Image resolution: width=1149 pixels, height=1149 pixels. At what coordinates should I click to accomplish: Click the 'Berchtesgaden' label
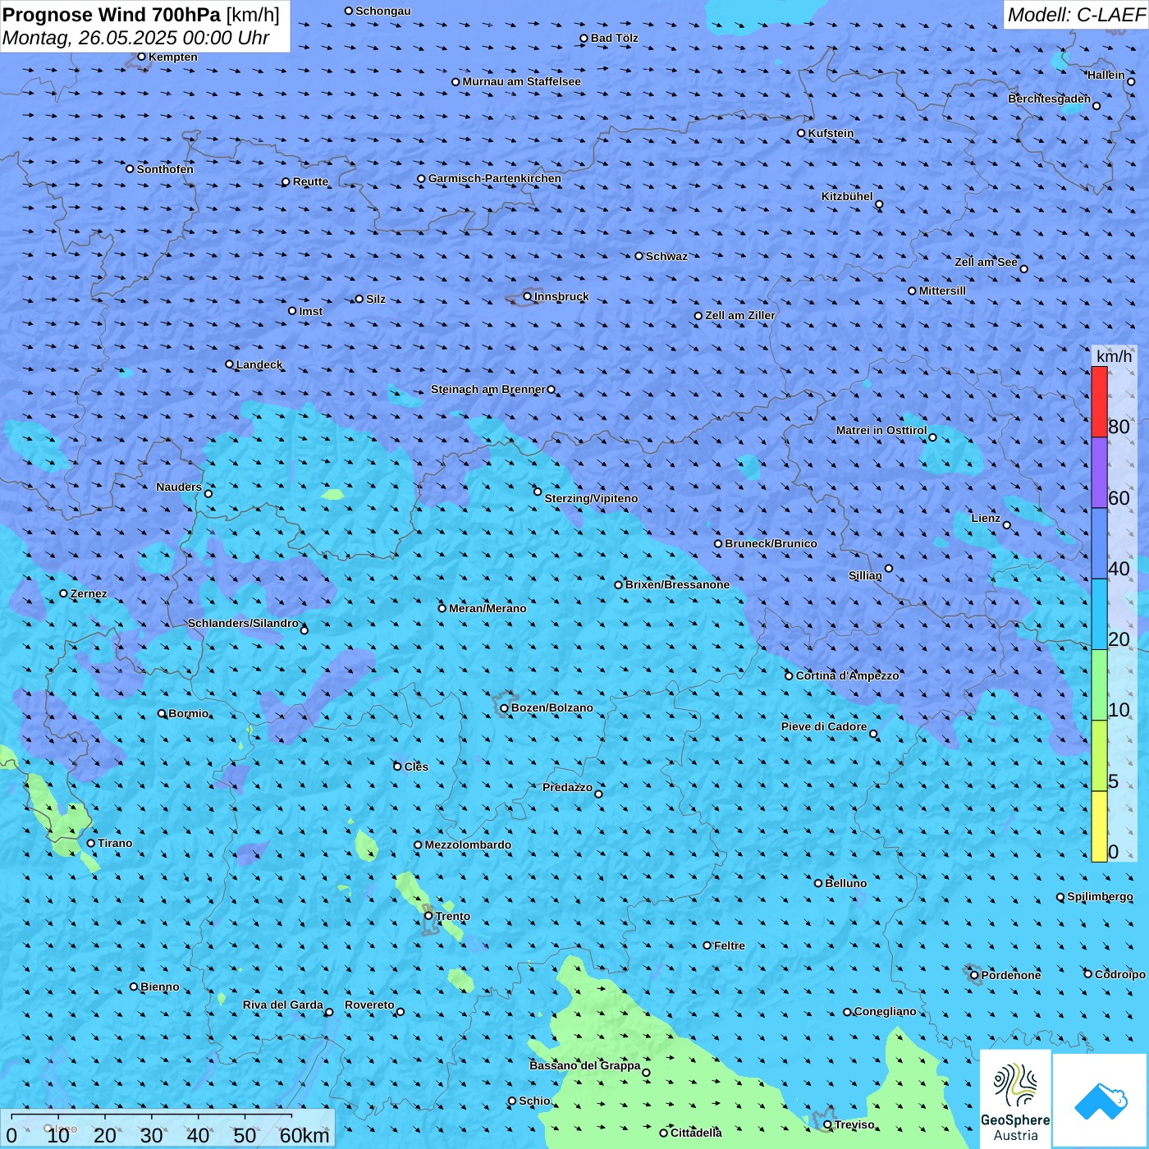coord(1050,98)
